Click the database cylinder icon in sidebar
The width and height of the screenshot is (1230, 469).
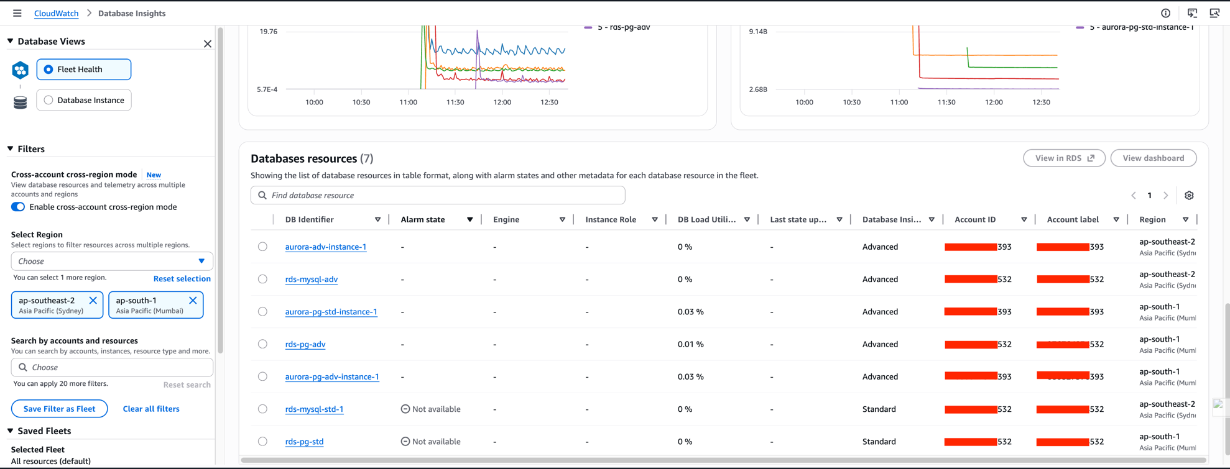(21, 102)
